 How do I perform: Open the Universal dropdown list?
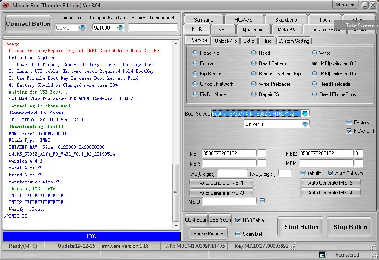point(305,124)
